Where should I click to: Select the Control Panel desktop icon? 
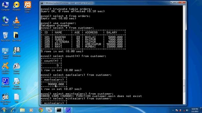click(x=5, y=53)
